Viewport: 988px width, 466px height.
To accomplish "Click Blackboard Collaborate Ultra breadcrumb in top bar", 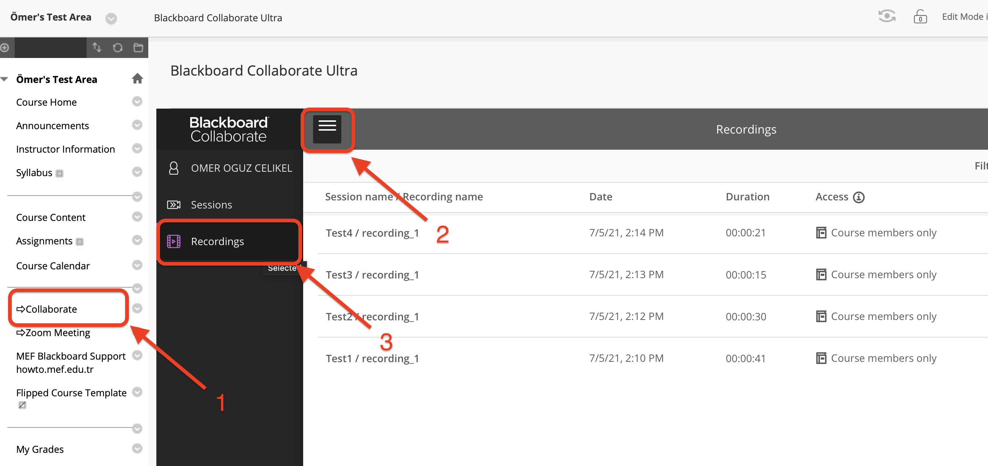I will pos(218,18).
